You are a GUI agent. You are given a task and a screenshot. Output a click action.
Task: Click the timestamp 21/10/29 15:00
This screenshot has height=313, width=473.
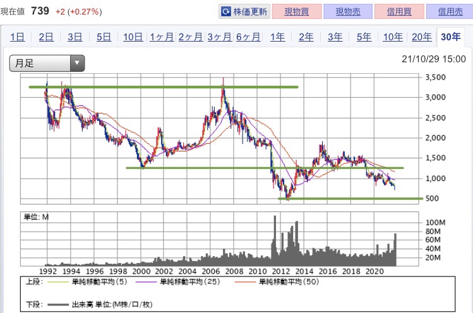coord(433,59)
